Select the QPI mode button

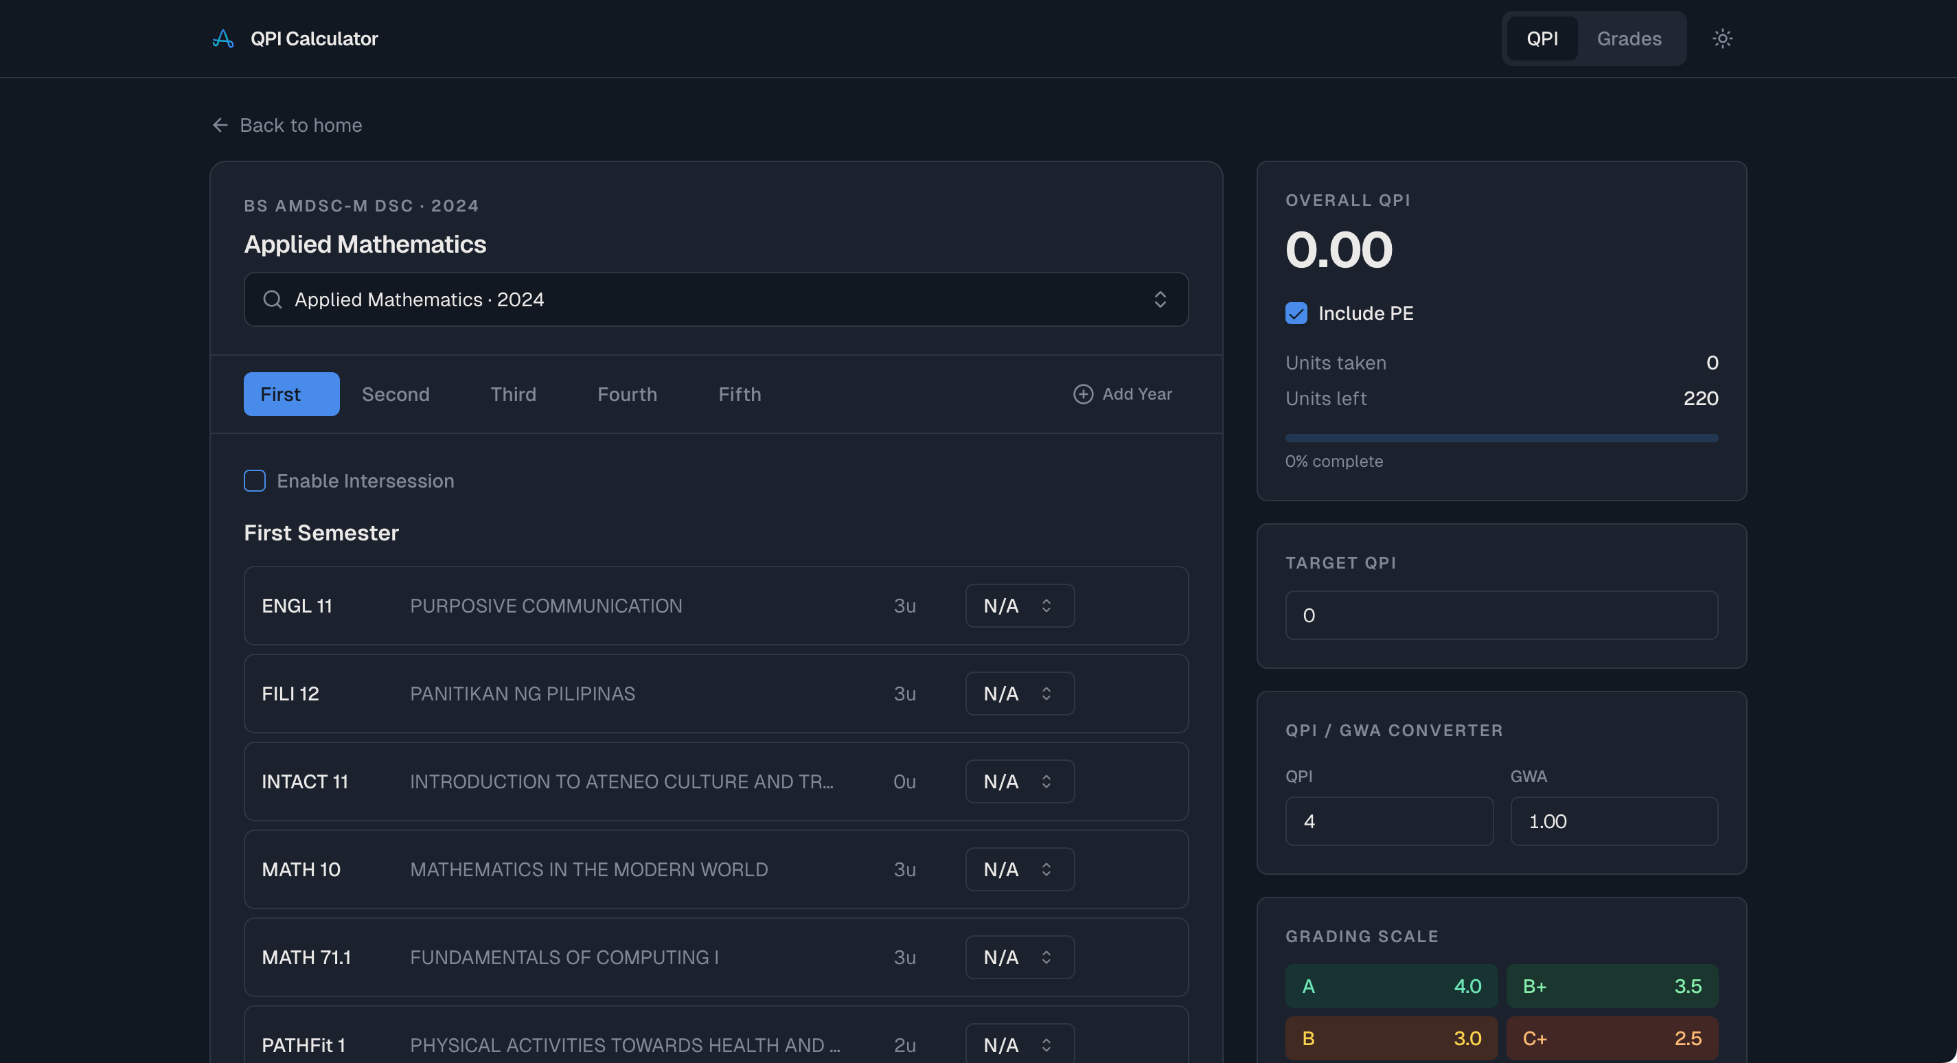click(x=1542, y=38)
